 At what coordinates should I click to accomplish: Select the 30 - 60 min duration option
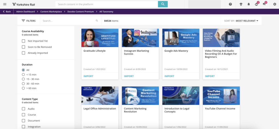click(23, 84)
